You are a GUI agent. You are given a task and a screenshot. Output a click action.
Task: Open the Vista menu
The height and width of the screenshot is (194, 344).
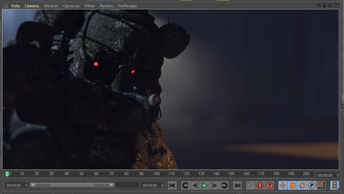tap(15, 6)
